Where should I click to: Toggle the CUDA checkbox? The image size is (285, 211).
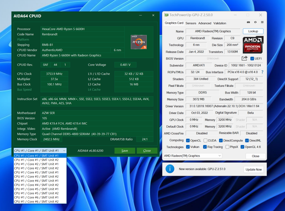tap(205, 141)
